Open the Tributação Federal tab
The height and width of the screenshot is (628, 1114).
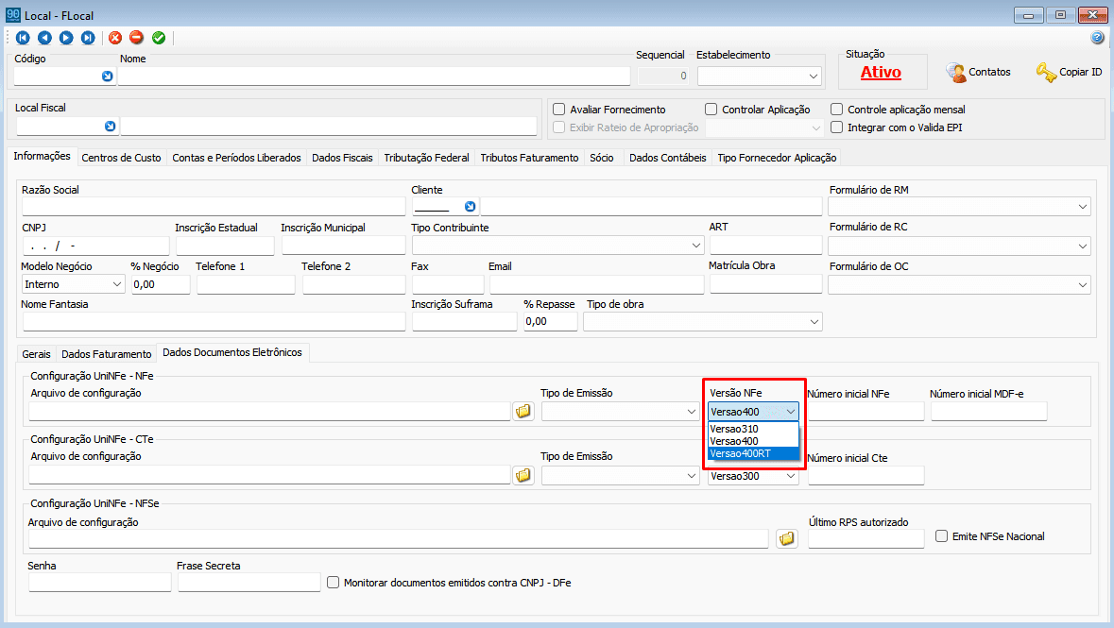426,158
